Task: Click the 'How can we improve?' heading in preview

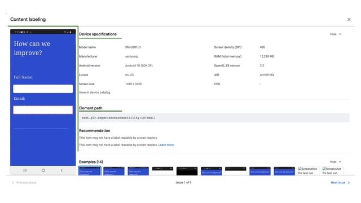Action: [32, 48]
